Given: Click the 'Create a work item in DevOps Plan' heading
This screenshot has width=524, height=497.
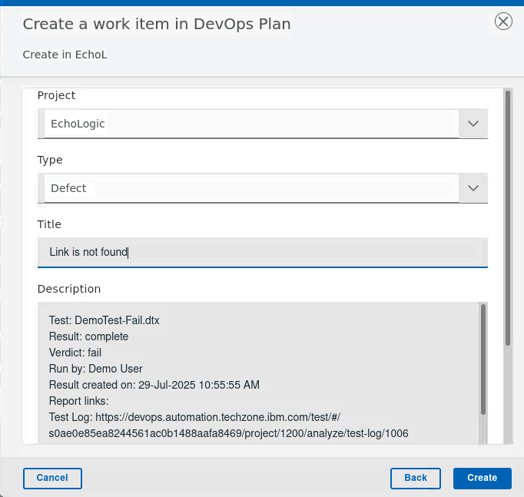Looking at the screenshot, I should pos(157,24).
